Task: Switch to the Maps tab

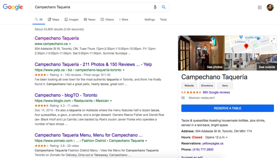Action: click(x=54, y=20)
